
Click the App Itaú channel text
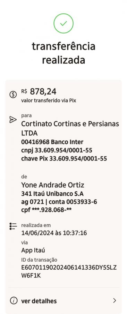point(33,251)
